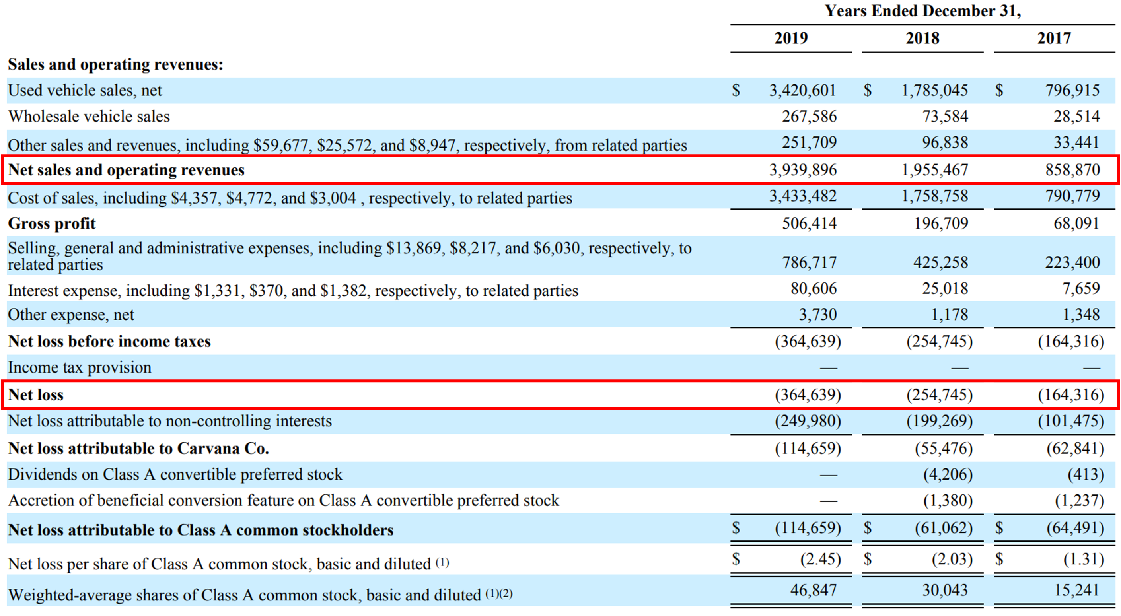Click the 'Wholesale vehicle sales' row label
The image size is (1121, 616).
click(89, 117)
